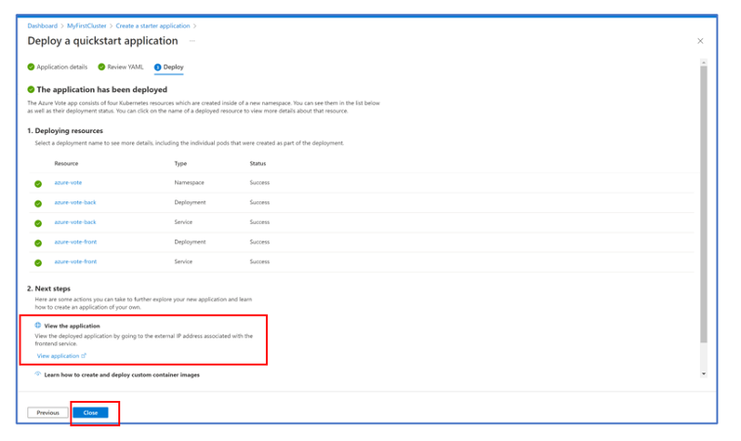
Task: Open azure-vote-back Service resource
Action: click(75, 222)
